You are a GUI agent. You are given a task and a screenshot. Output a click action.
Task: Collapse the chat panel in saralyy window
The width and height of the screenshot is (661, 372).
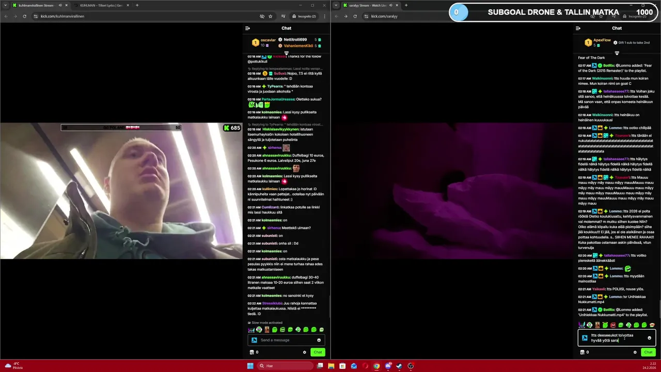click(x=578, y=28)
